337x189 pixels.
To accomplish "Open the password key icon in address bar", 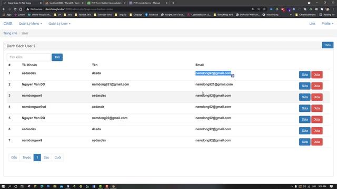I will click(253, 9).
